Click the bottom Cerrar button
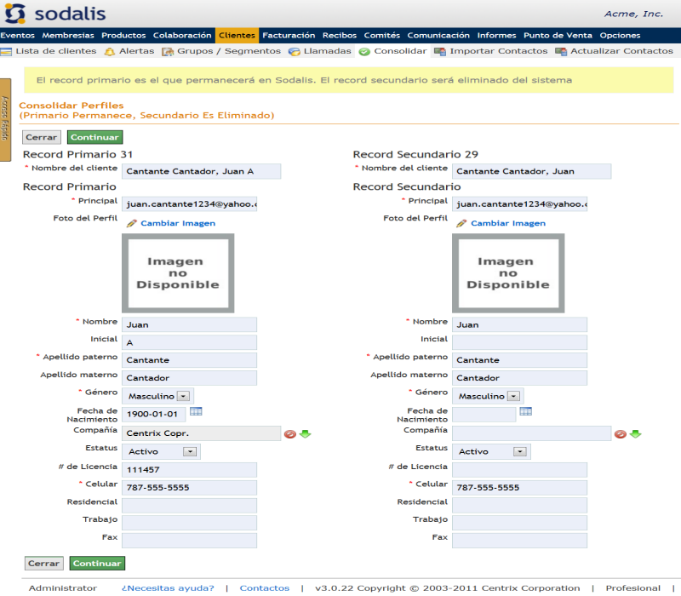The width and height of the screenshot is (681, 596). pyautogui.click(x=43, y=563)
